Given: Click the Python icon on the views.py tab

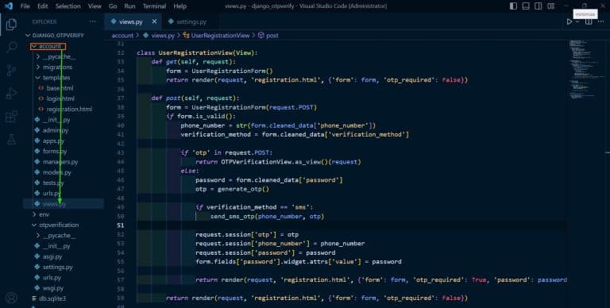Looking at the screenshot, I should tap(114, 21).
